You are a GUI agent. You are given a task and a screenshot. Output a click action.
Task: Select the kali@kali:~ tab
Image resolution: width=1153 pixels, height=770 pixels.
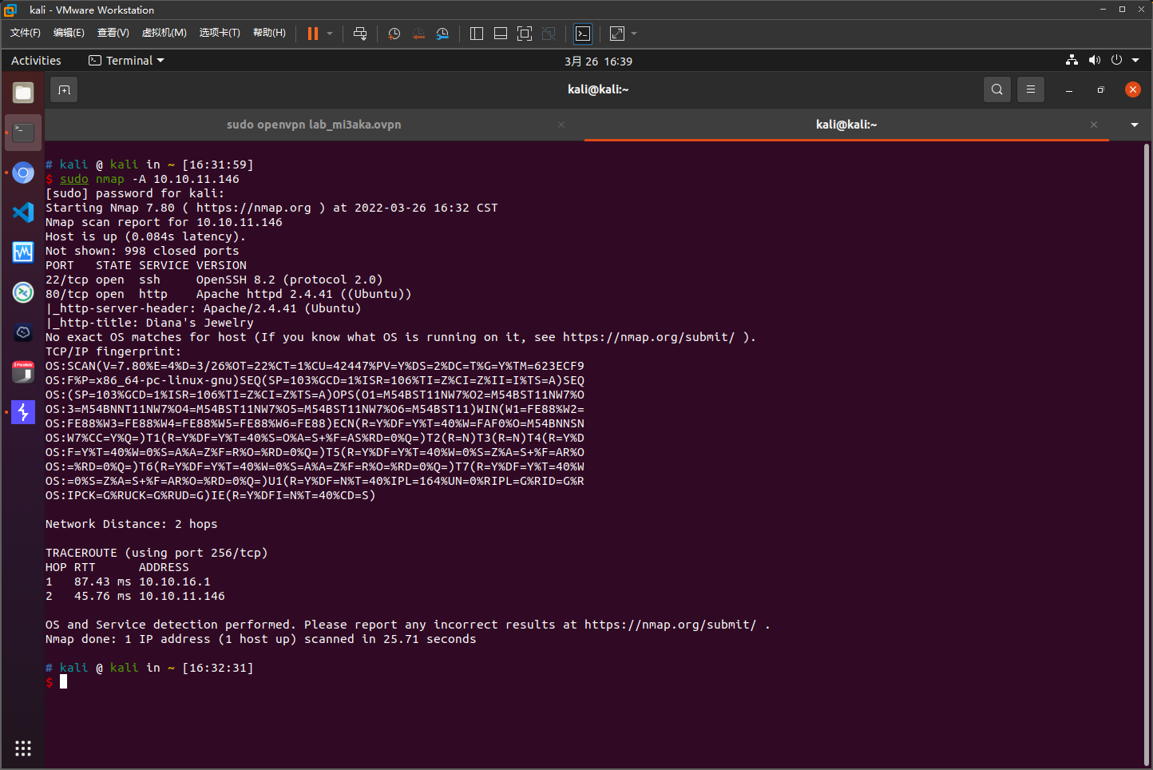tap(846, 125)
